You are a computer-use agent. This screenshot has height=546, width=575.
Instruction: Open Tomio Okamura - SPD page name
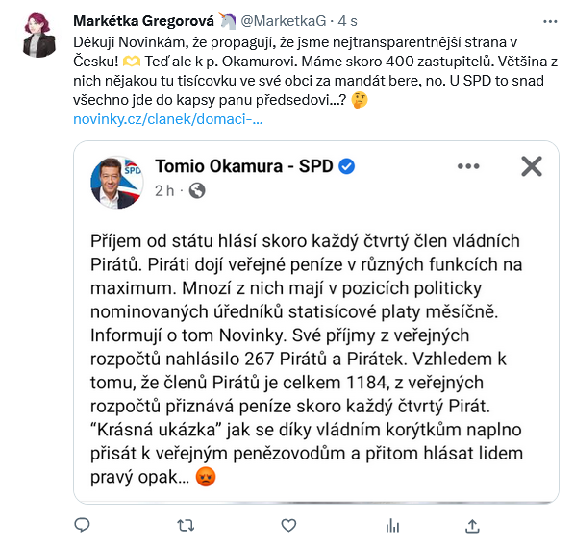[x=244, y=166]
